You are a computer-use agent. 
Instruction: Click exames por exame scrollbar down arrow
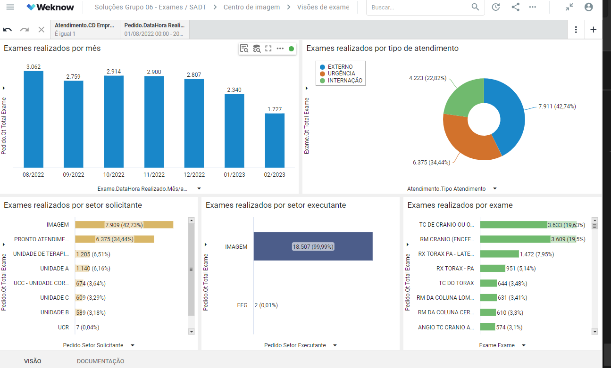pyautogui.click(x=594, y=332)
